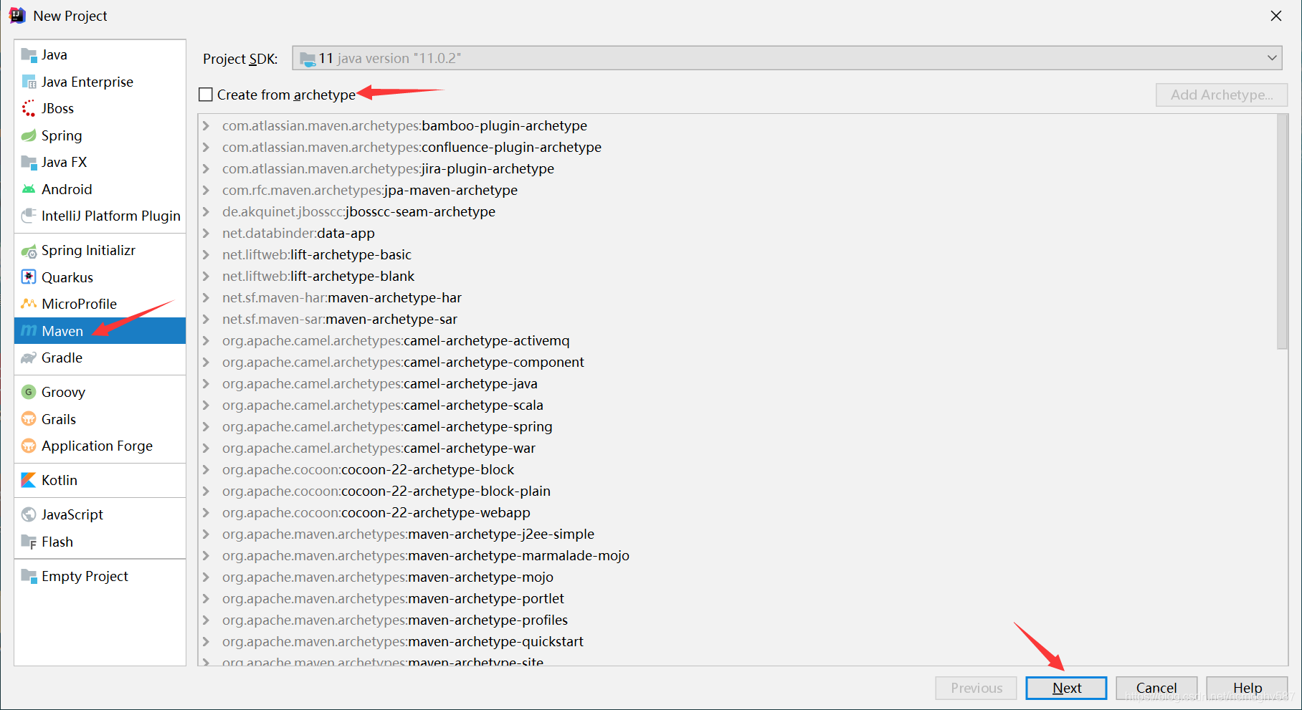Click the Groovy green circle icon
Image resolution: width=1302 pixels, height=710 pixels.
(x=29, y=392)
